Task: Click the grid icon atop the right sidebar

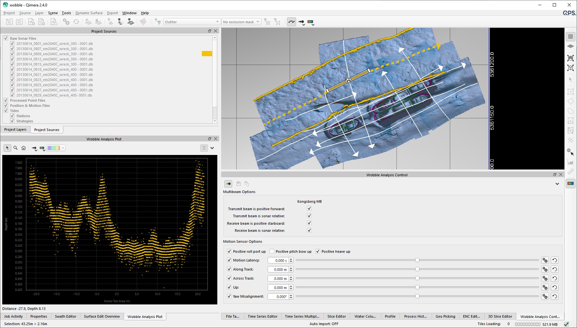Action: pyautogui.click(x=571, y=36)
